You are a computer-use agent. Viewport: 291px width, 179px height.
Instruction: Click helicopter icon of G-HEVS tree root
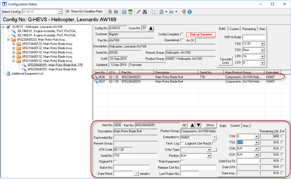click(x=9, y=27)
